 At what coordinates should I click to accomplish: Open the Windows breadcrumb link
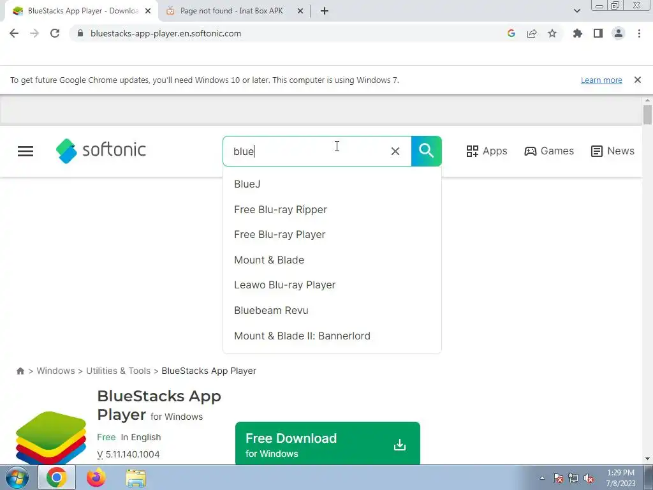point(56,371)
